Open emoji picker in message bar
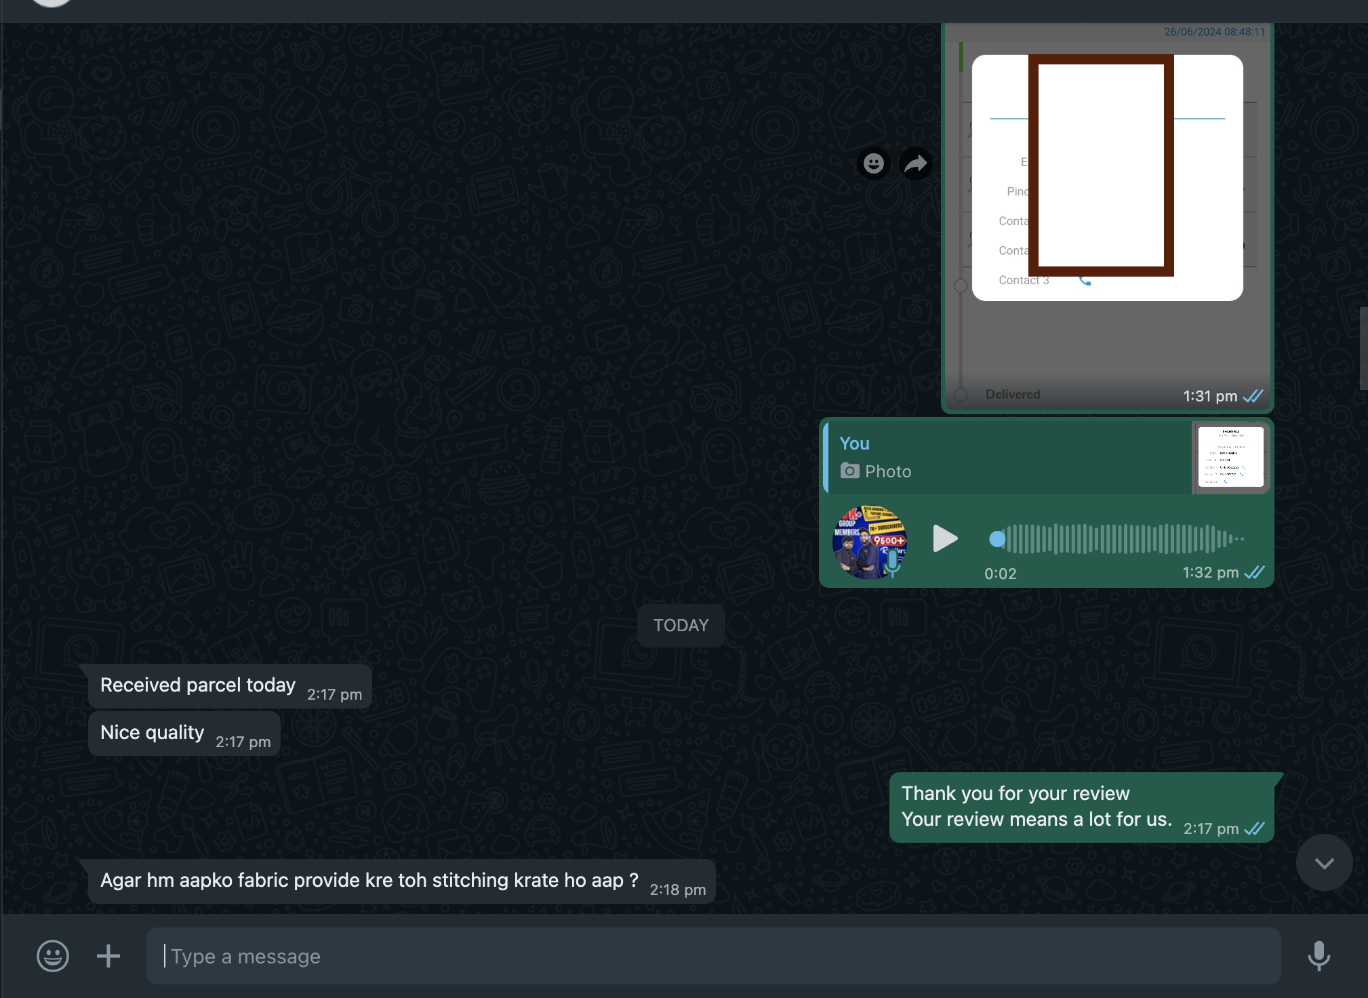This screenshot has width=1368, height=998. 53,956
